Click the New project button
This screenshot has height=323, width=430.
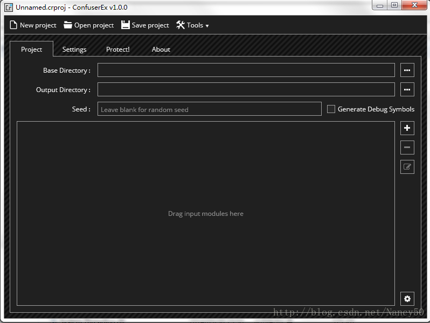33,25
